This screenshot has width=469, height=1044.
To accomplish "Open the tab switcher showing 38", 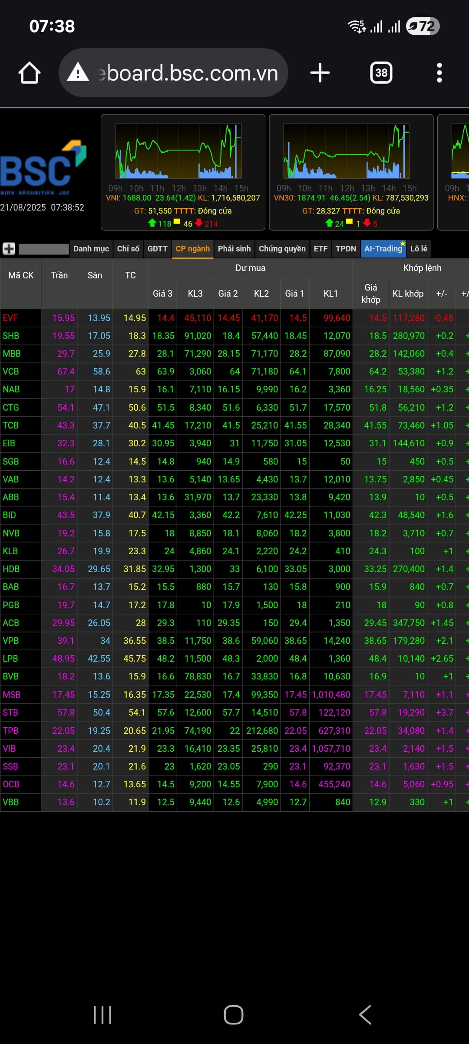I will point(381,73).
